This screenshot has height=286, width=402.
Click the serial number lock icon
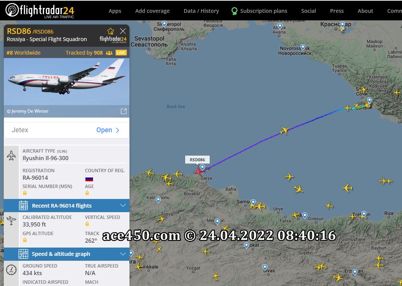point(25,193)
